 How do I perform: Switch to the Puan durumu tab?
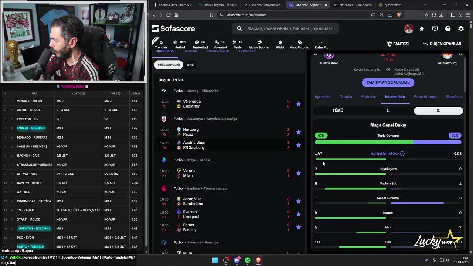point(426,97)
